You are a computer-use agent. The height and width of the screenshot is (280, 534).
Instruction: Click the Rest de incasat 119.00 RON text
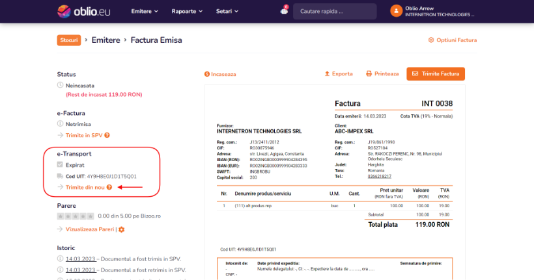pyautogui.click(x=104, y=94)
